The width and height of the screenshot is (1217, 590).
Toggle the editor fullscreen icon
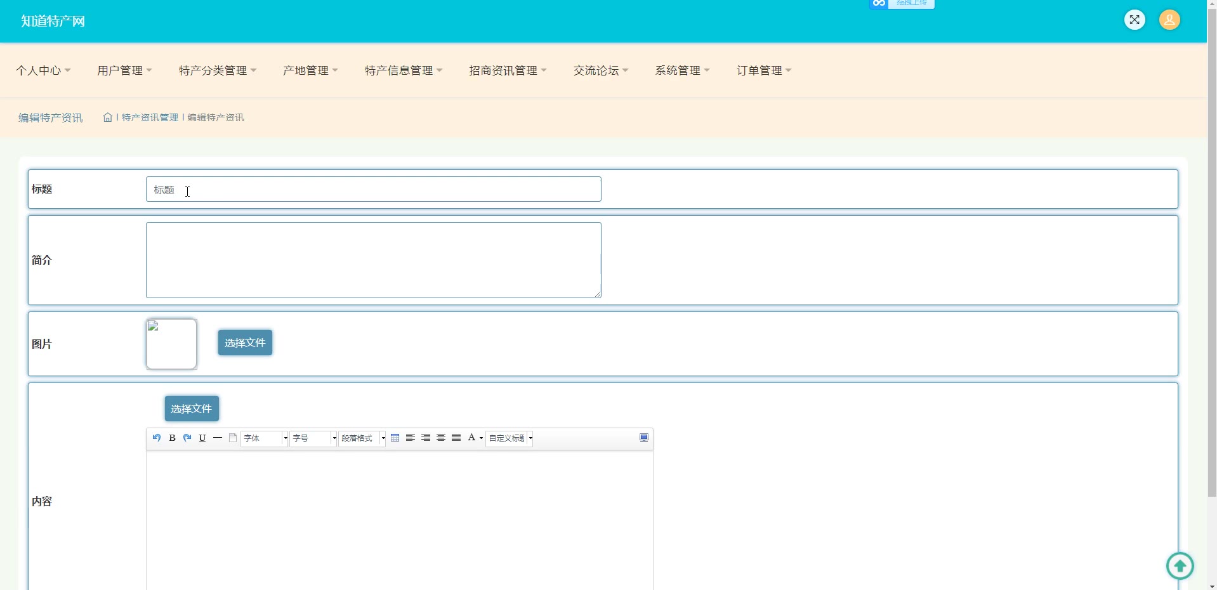[x=644, y=438]
